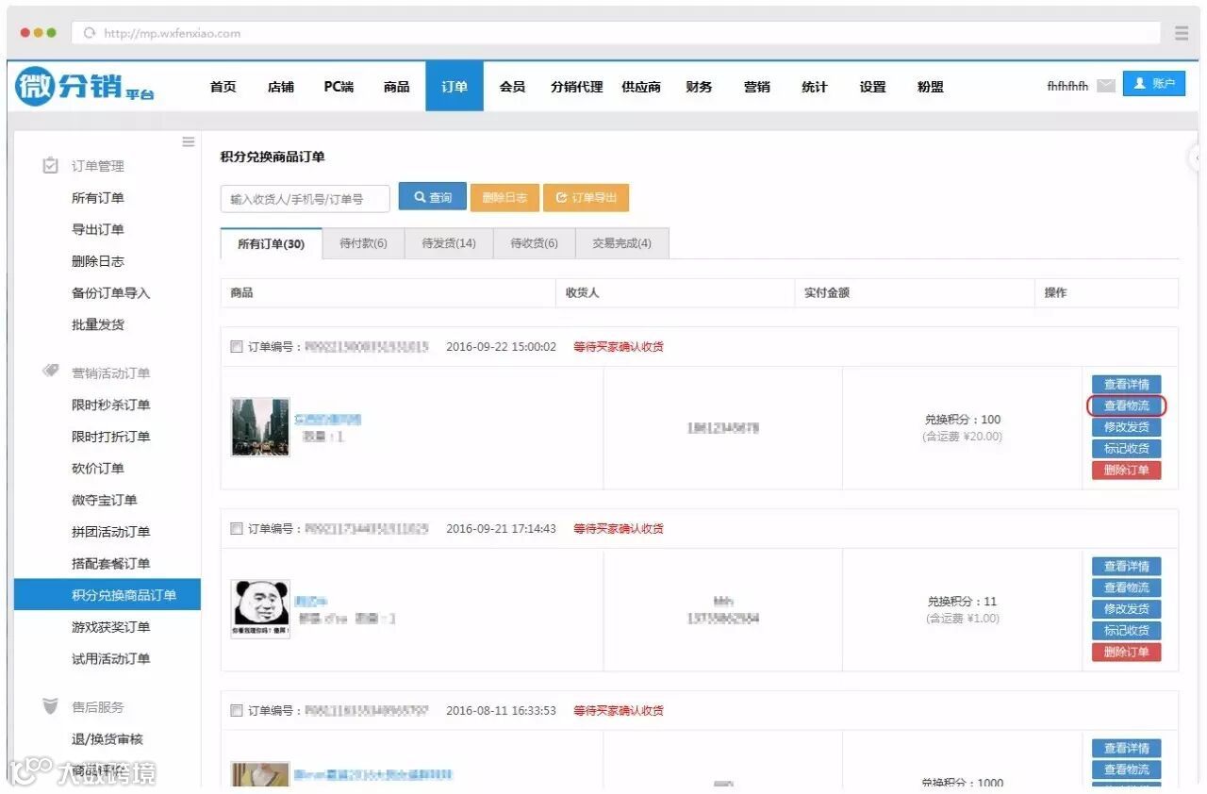1207x794 pixels.
Task: Switch to the 交易完成(4) tab
Action: tap(622, 243)
